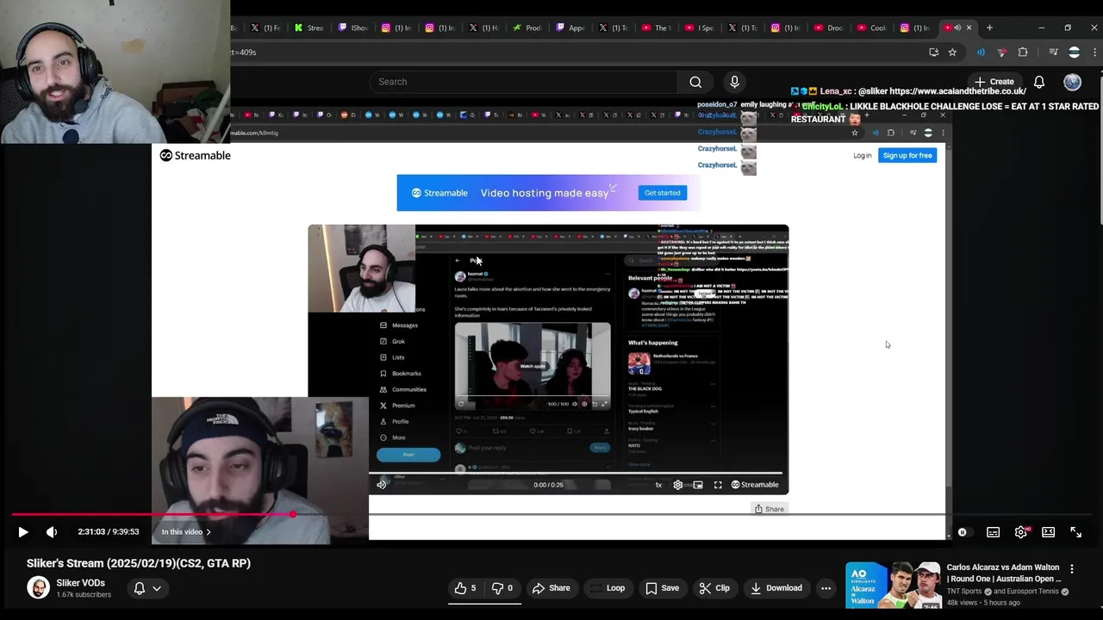Image resolution: width=1103 pixels, height=620 pixels.
Task: Enter YouTube full screen mode
Action: [x=1076, y=532]
